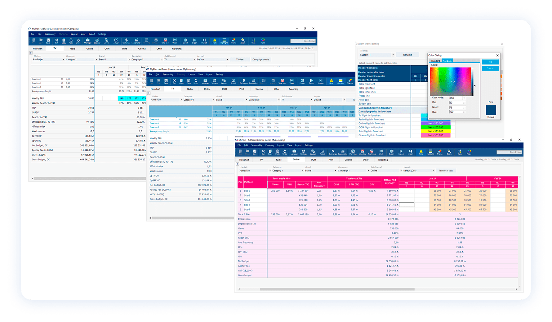
Task: Click Undo icon in front Online window toolbar
Action: (285, 152)
